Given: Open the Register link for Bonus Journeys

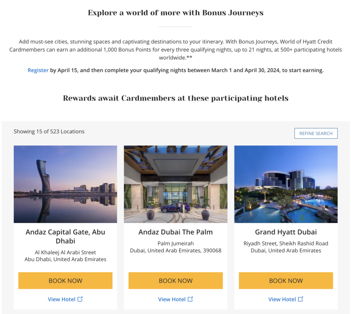Looking at the screenshot, I should pyautogui.click(x=38, y=70).
